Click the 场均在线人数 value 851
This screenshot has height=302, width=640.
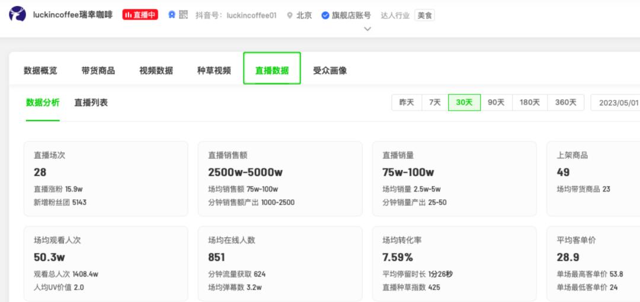[216, 257]
